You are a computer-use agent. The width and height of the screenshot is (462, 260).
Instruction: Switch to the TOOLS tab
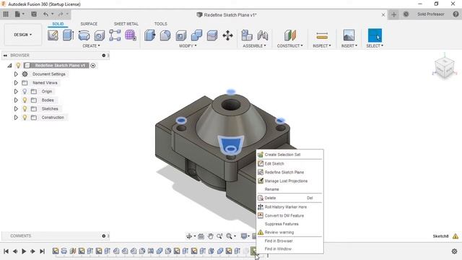(x=160, y=24)
